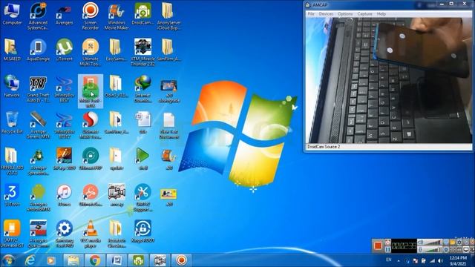Open system volume tray icon
This screenshot has height=267, width=475.
(x=440, y=260)
